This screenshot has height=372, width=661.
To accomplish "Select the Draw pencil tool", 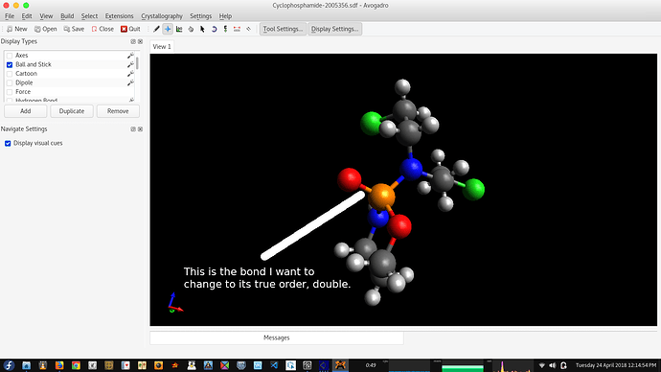I will (156, 29).
